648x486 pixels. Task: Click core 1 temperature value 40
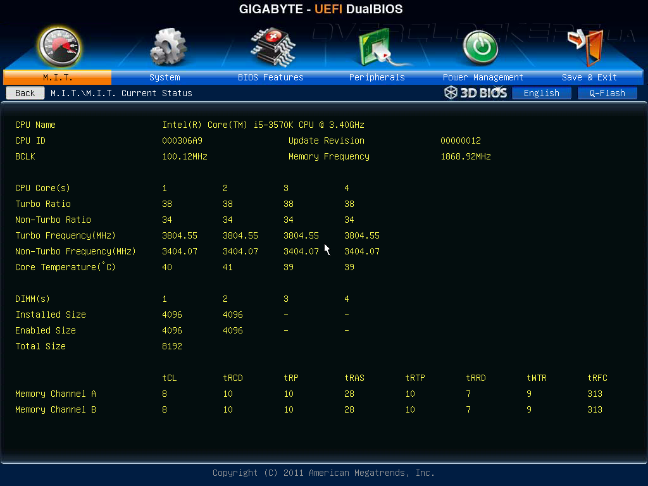click(x=167, y=267)
